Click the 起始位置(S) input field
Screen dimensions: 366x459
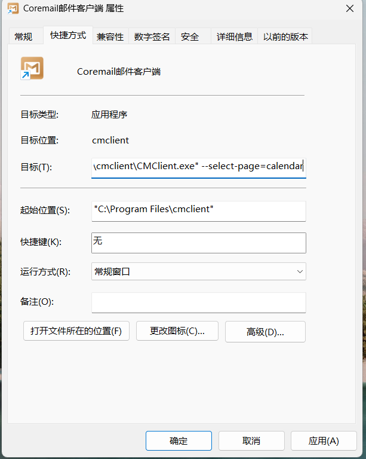(199, 211)
